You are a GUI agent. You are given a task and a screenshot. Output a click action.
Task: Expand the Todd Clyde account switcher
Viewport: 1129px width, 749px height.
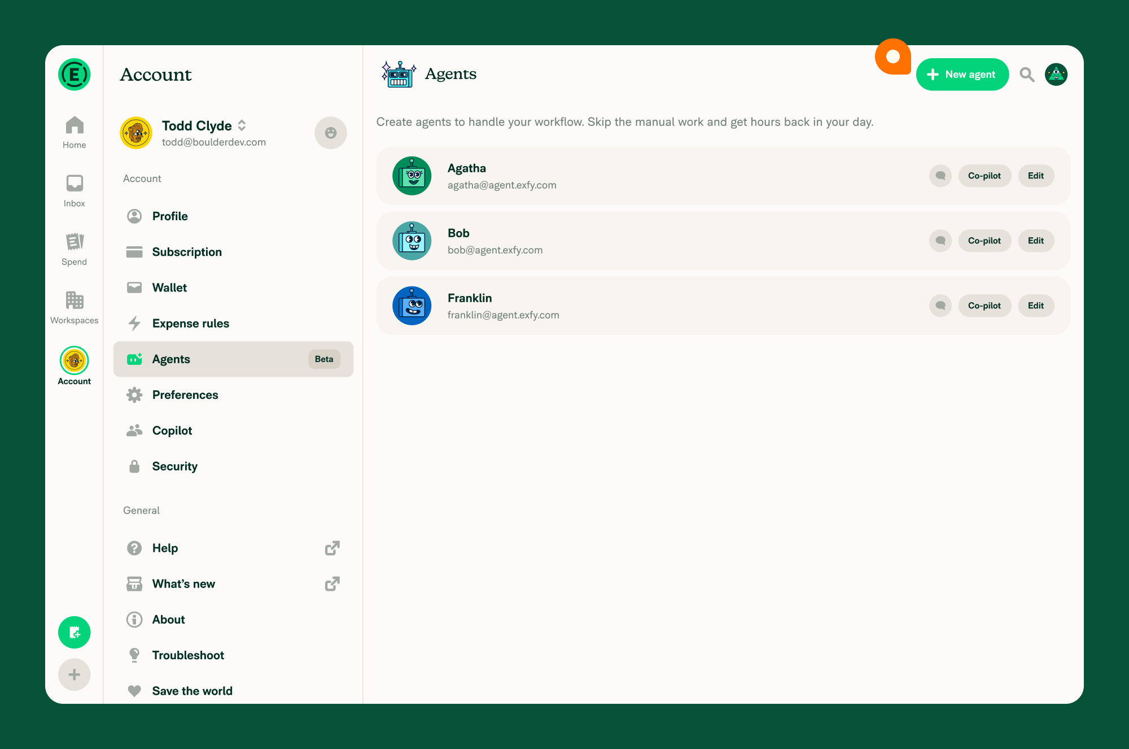click(x=242, y=125)
